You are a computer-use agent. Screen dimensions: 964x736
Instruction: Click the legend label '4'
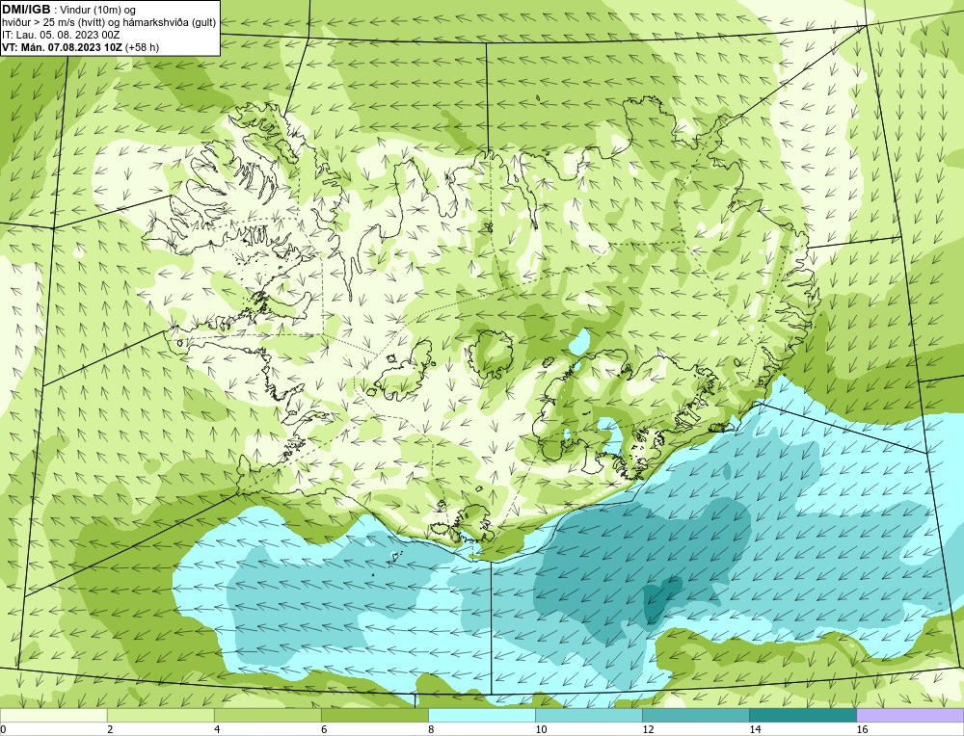(x=217, y=729)
